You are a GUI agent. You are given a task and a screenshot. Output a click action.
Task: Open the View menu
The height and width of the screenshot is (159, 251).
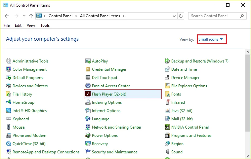click(x=31, y=25)
